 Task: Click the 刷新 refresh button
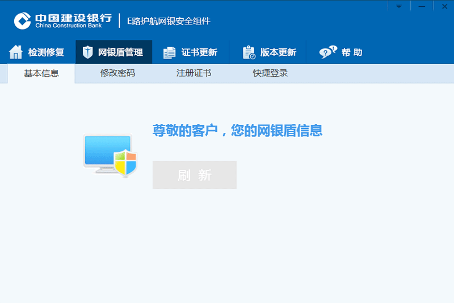tap(195, 175)
